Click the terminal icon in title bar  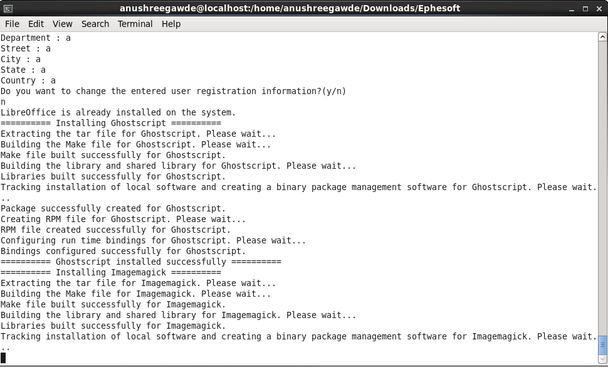tap(8, 9)
